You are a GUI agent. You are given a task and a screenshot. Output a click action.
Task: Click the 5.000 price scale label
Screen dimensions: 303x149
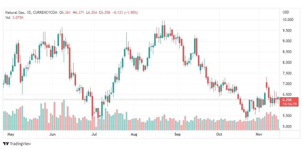point(288,127)
